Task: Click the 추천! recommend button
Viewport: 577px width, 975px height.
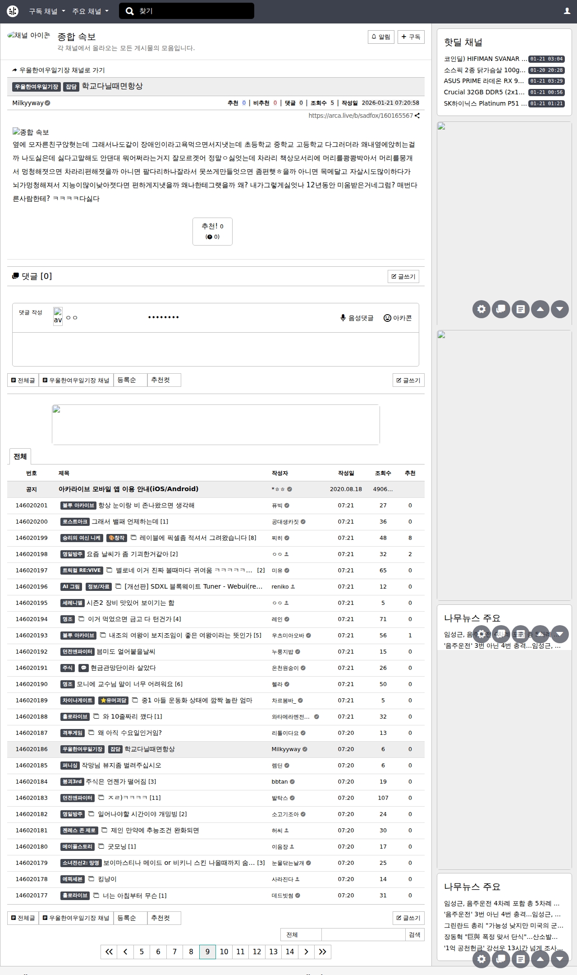Action: [x=212, y=232]
